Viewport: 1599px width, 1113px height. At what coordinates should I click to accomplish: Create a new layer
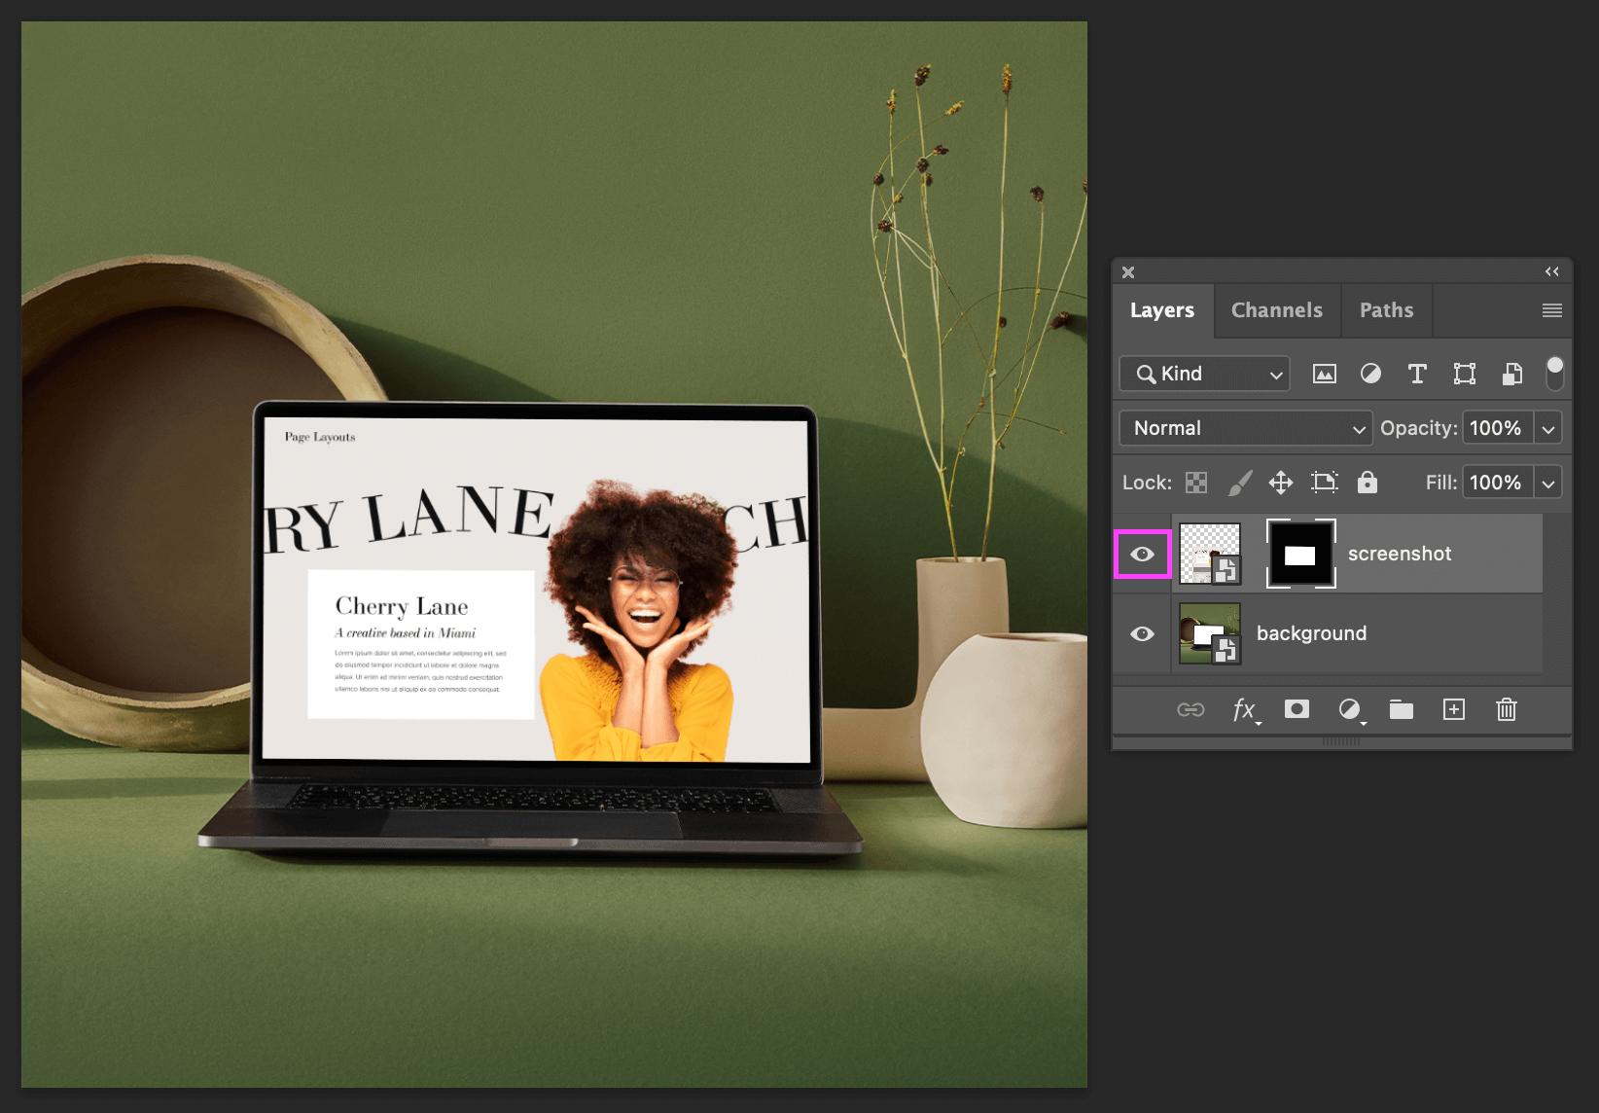(1454, 709)
